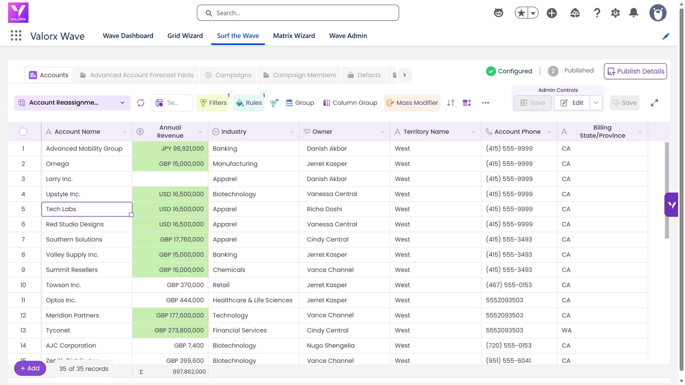Open the notifications bell
Viewport: 685px width, 385px height.
pos(633,13)
